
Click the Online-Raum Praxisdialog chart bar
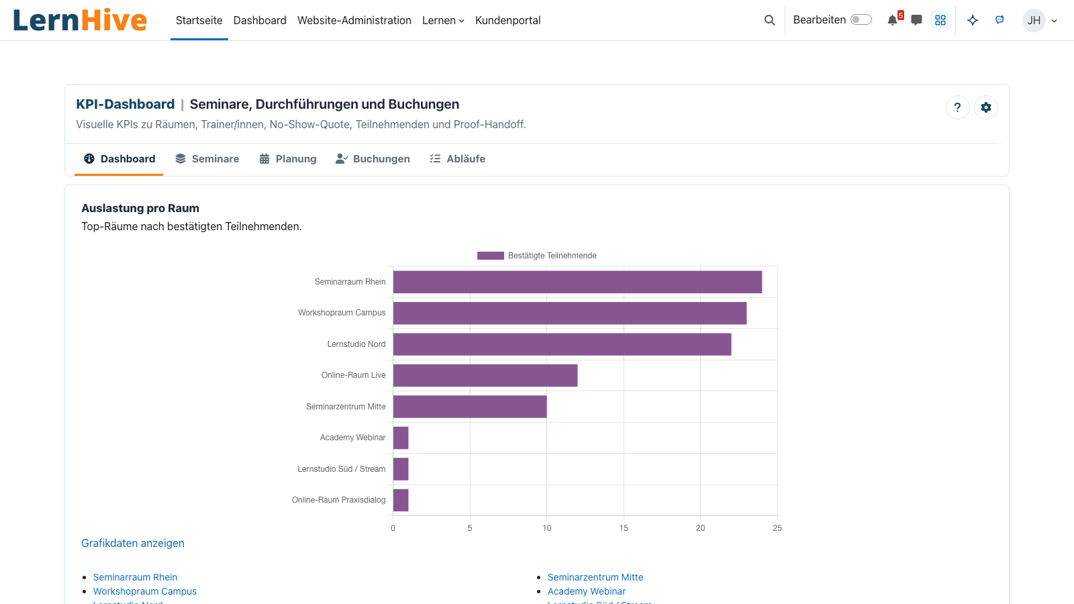pyautogui.click(x=401, y=500)
